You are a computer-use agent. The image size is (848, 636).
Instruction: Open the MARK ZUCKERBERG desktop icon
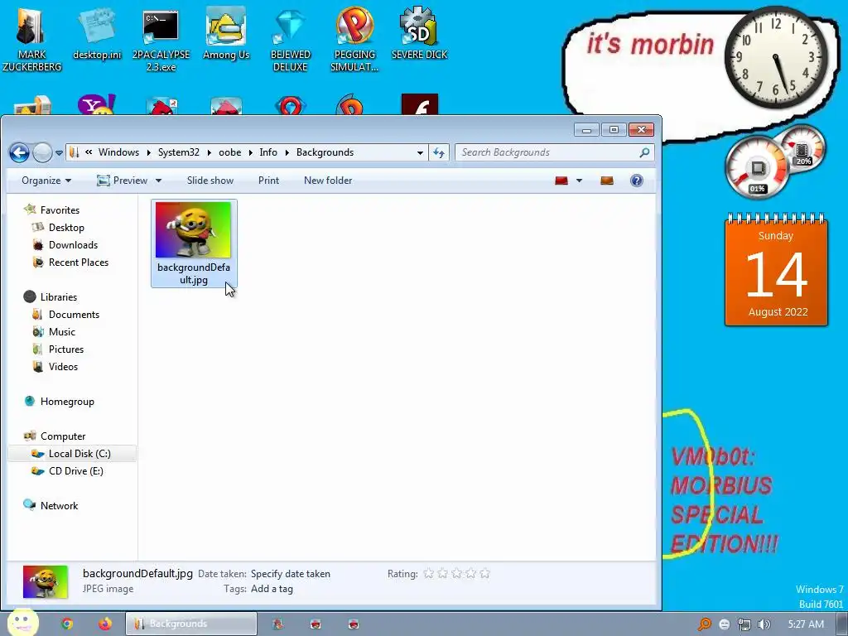click(31, 39)
